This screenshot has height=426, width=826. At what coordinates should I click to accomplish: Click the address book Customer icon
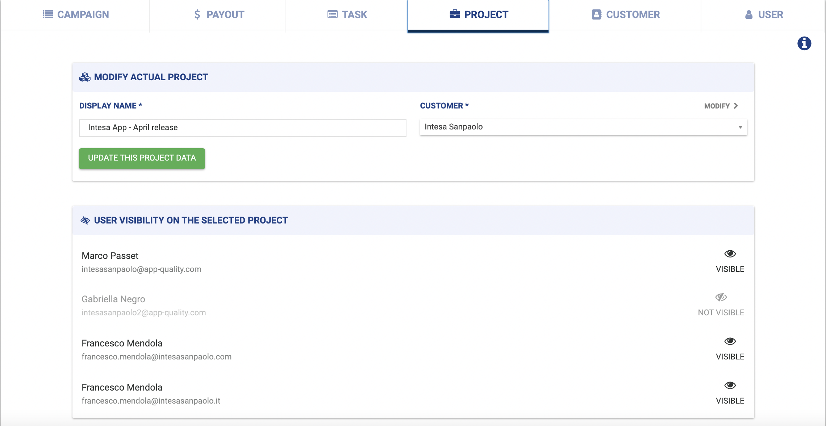(597, 14)
